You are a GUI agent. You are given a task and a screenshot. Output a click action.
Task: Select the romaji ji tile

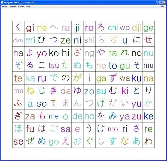pos(77,27)
